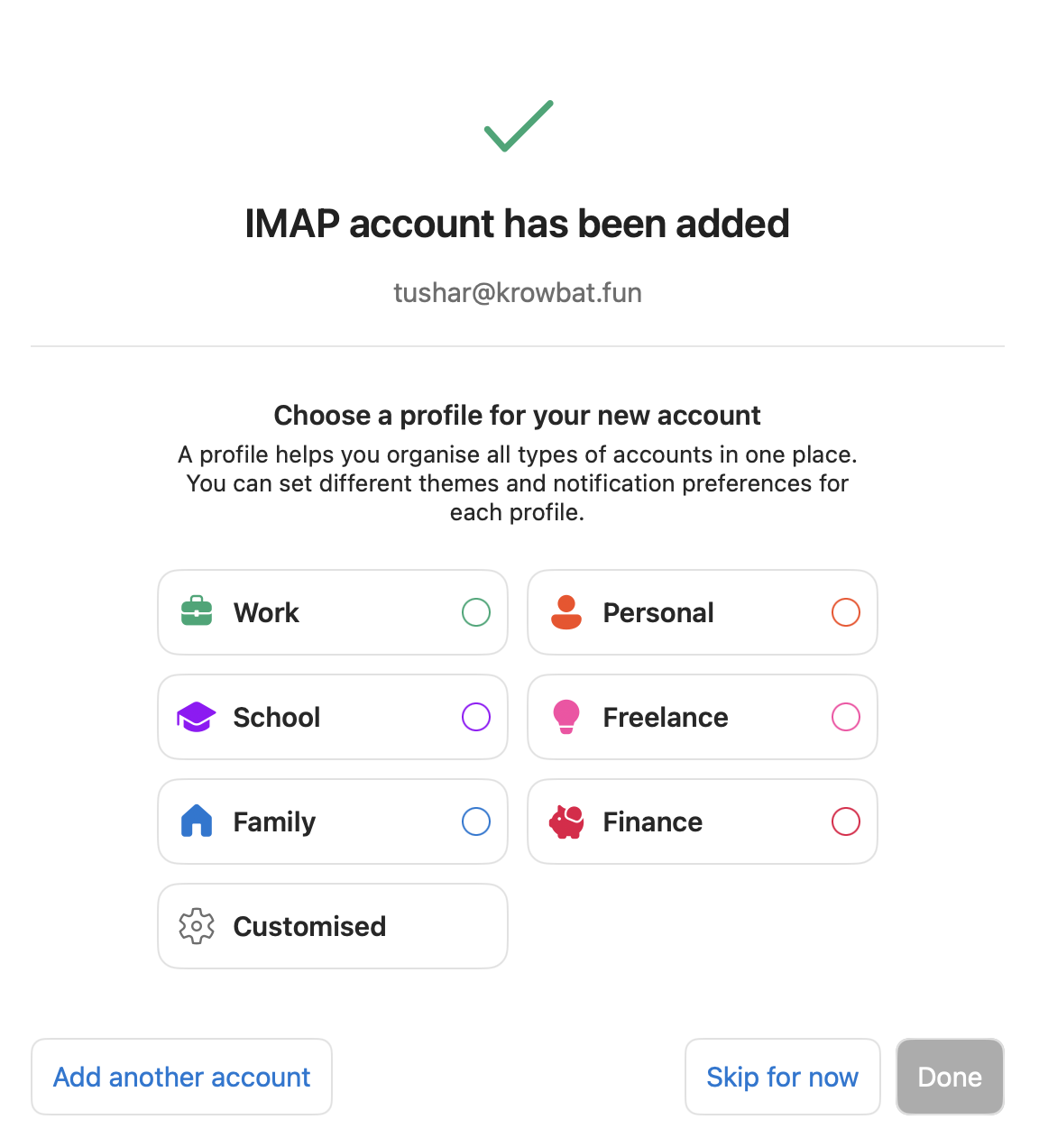The image size is (1039, 1147).
Task: Click the red piggy bank Finance icon
Action: 566,821
